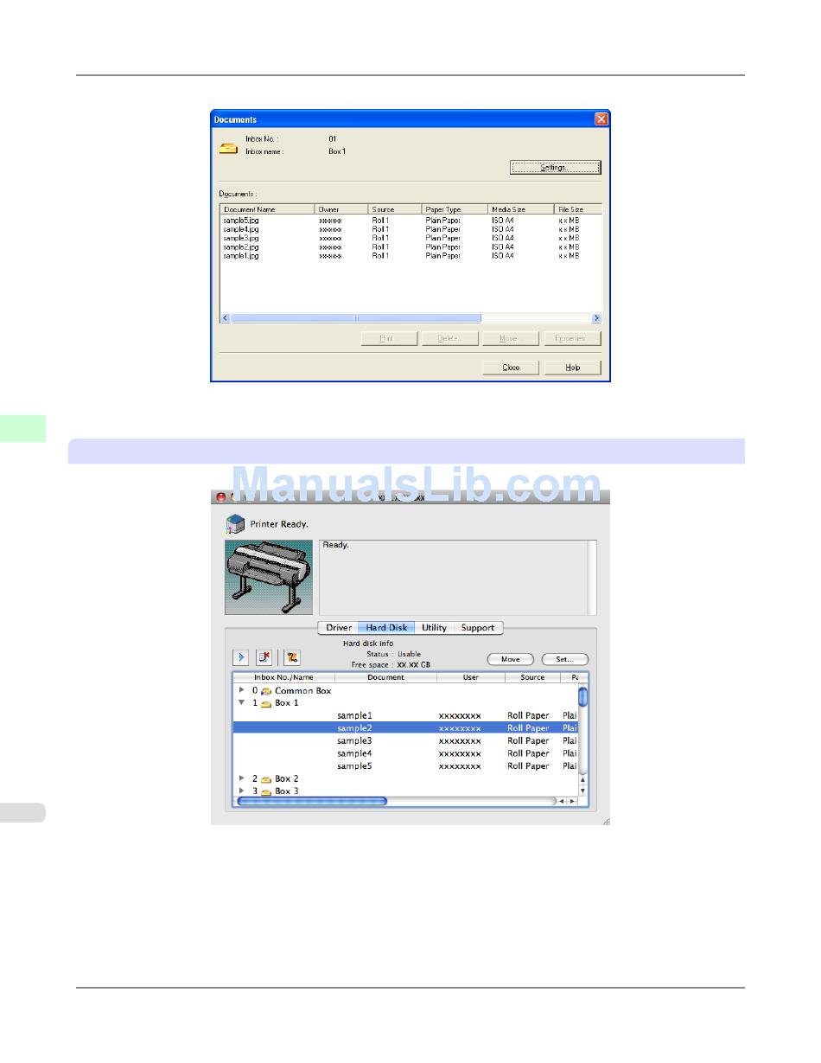Select the sample5 row under Box 1
The image size is (821, 1063).
pyautogui.click(x=405, y=766)
